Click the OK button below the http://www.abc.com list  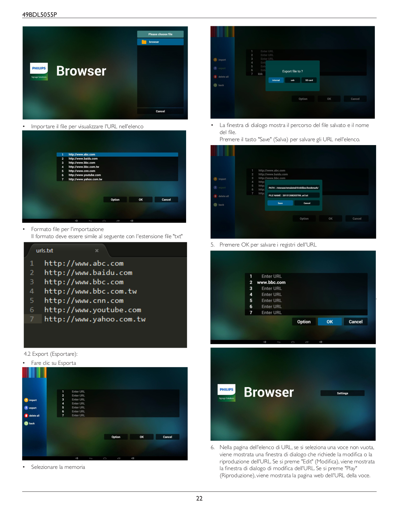[x=141, y=200]
